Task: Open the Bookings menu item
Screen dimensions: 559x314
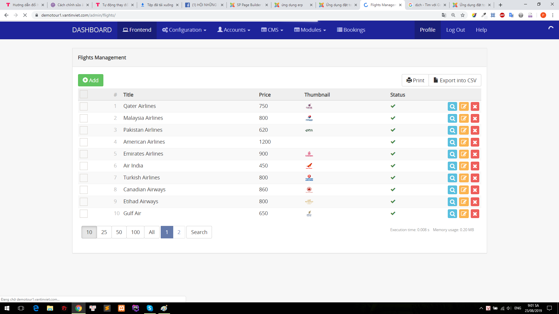Action: (351, 30)
